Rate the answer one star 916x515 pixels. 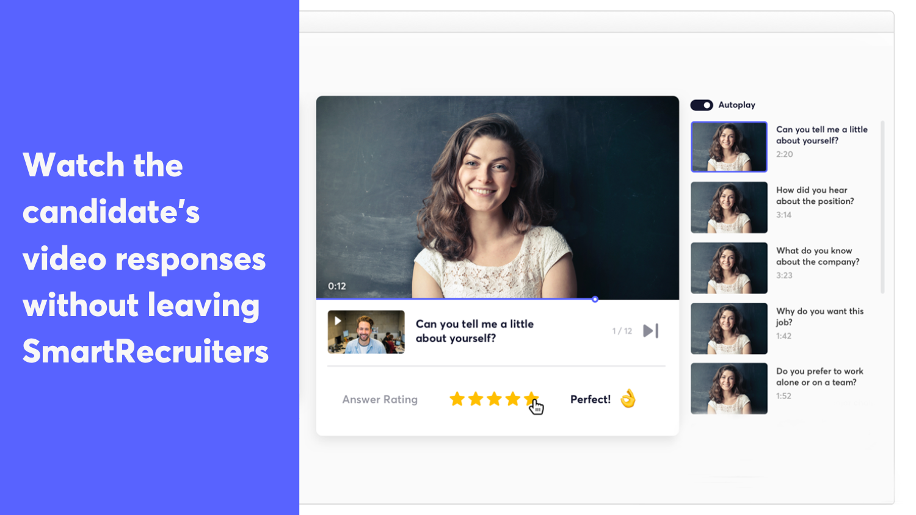point(457,400)
